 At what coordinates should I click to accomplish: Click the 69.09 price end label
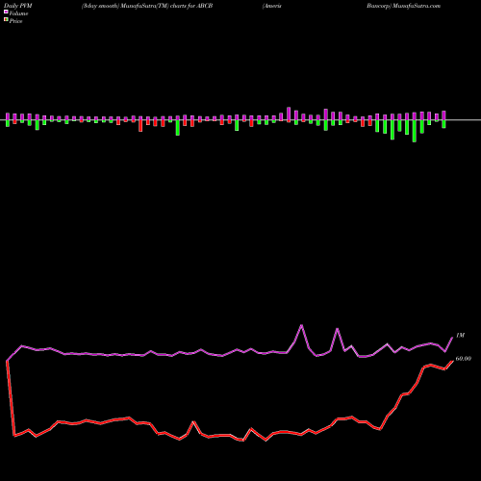(x=464, y=359)
